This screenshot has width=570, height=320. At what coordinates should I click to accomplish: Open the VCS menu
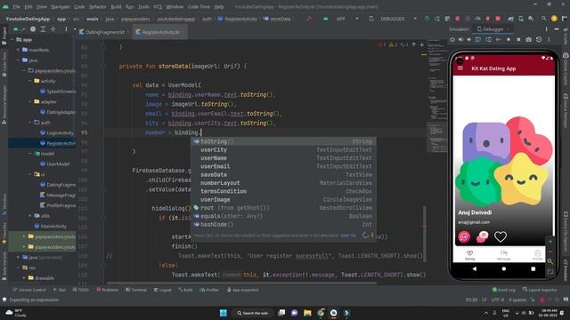(x=158, y=6)
